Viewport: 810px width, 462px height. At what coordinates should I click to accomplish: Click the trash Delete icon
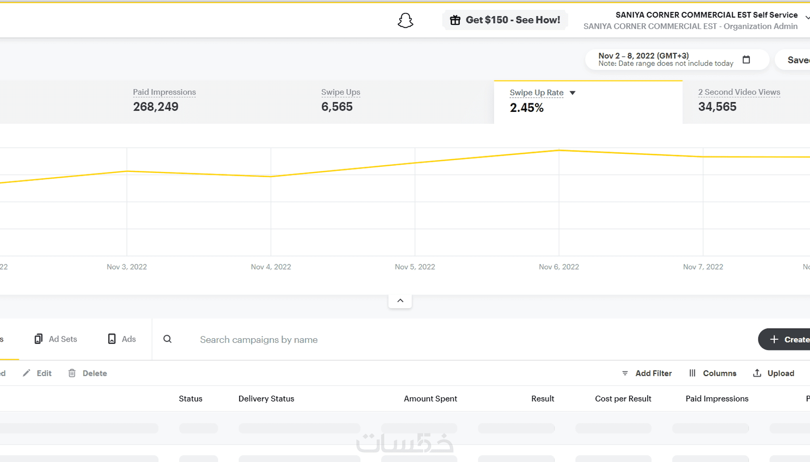pyautogui.click(x=72, y=373)
